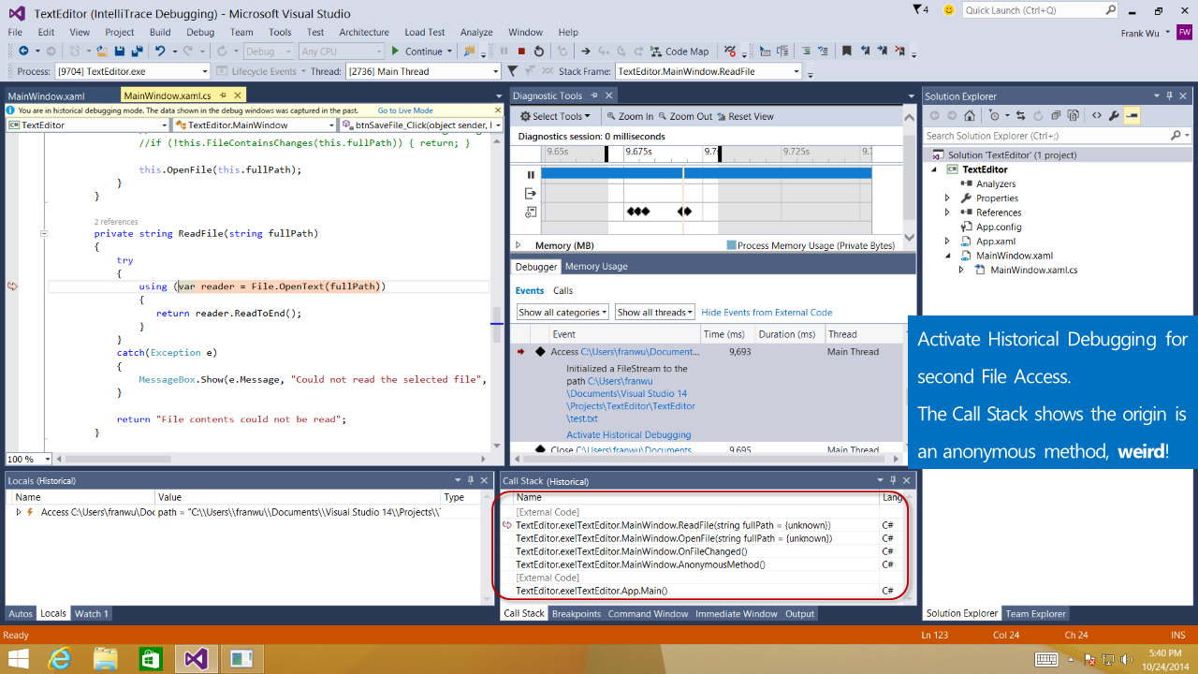
Task: Click the thread filter funnel icon
Action: pyautogui.click(x=512, y=71)
